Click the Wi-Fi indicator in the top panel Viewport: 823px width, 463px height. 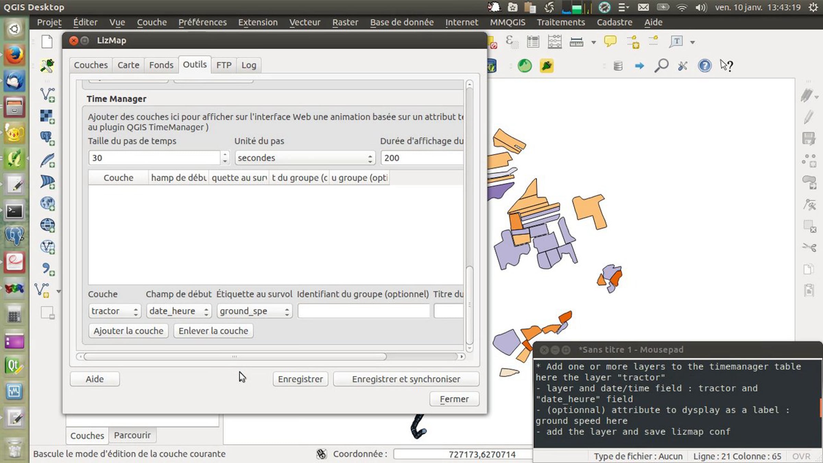(682, 7)
